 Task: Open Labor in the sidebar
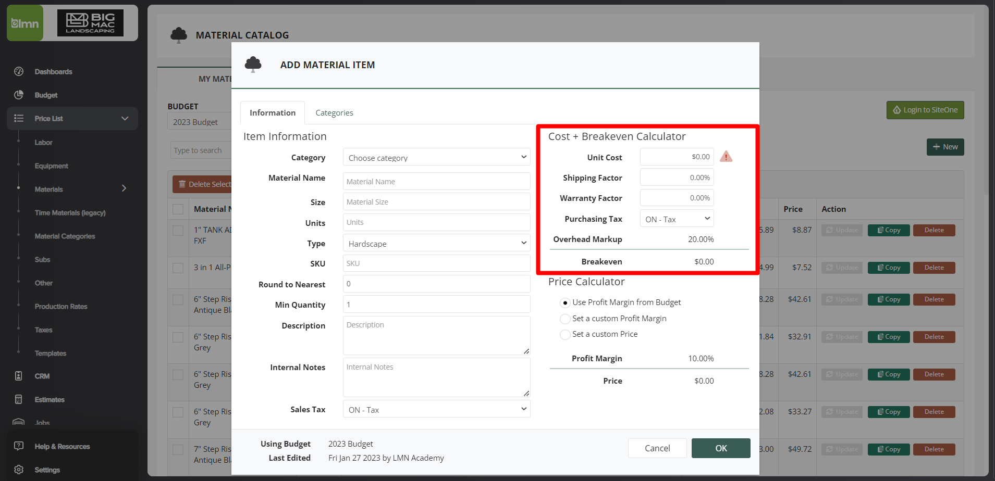pyautogui.click(x=43, y=142)
